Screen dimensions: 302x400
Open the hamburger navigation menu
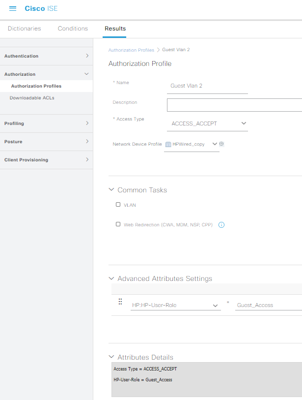[x=13, y=9]
